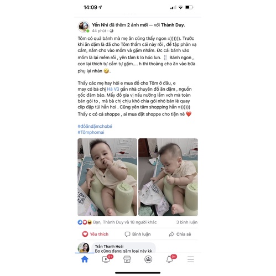Viewport: 276px width, 276px height.
Task: Open the Watch video tab
Action: click(106, 259)
